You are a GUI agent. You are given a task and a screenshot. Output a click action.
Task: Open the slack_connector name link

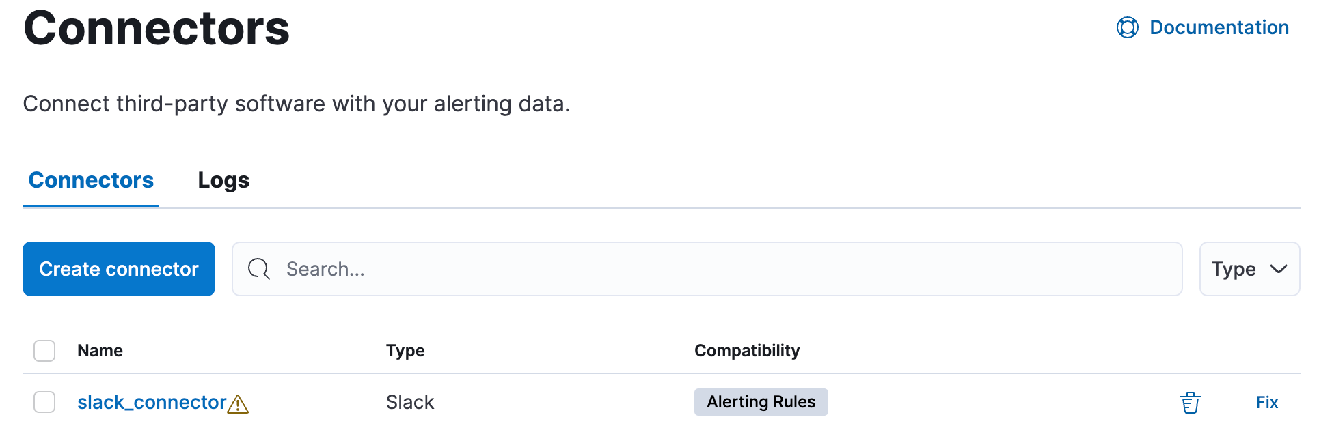pos(152,402)
